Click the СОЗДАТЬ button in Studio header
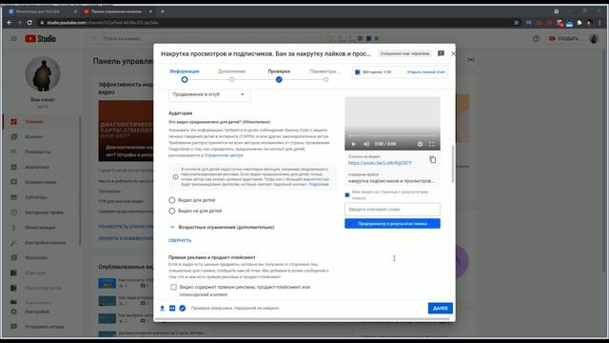This screenshot has height=343, width=609. point(563,38)
